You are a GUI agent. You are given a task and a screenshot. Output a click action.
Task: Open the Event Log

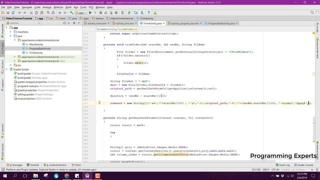[283, 165]
